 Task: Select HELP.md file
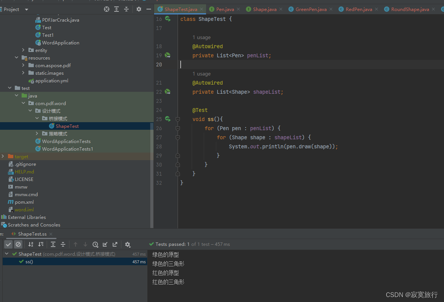[x=24, y=171]
